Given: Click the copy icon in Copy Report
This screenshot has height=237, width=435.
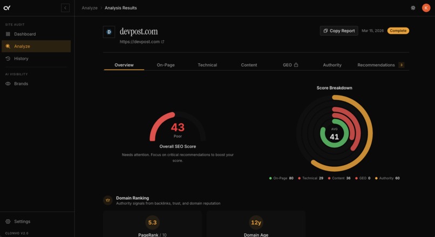Looking at the screenshot, I should click(x=325, y=31).
